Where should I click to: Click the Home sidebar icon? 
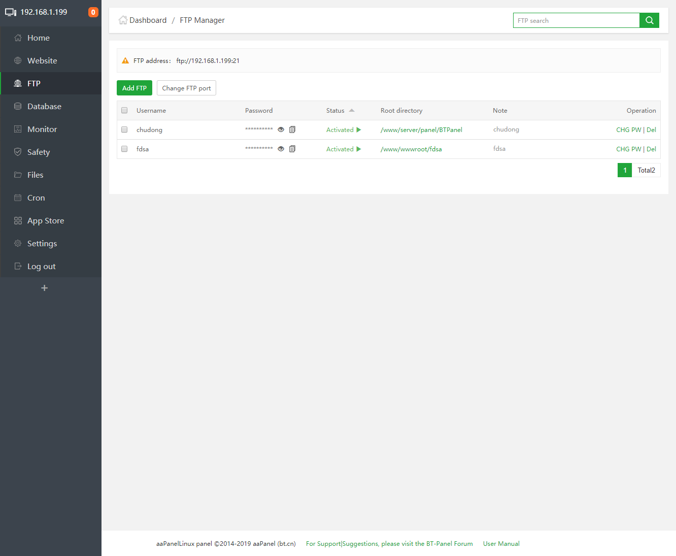tap(18, 38)
